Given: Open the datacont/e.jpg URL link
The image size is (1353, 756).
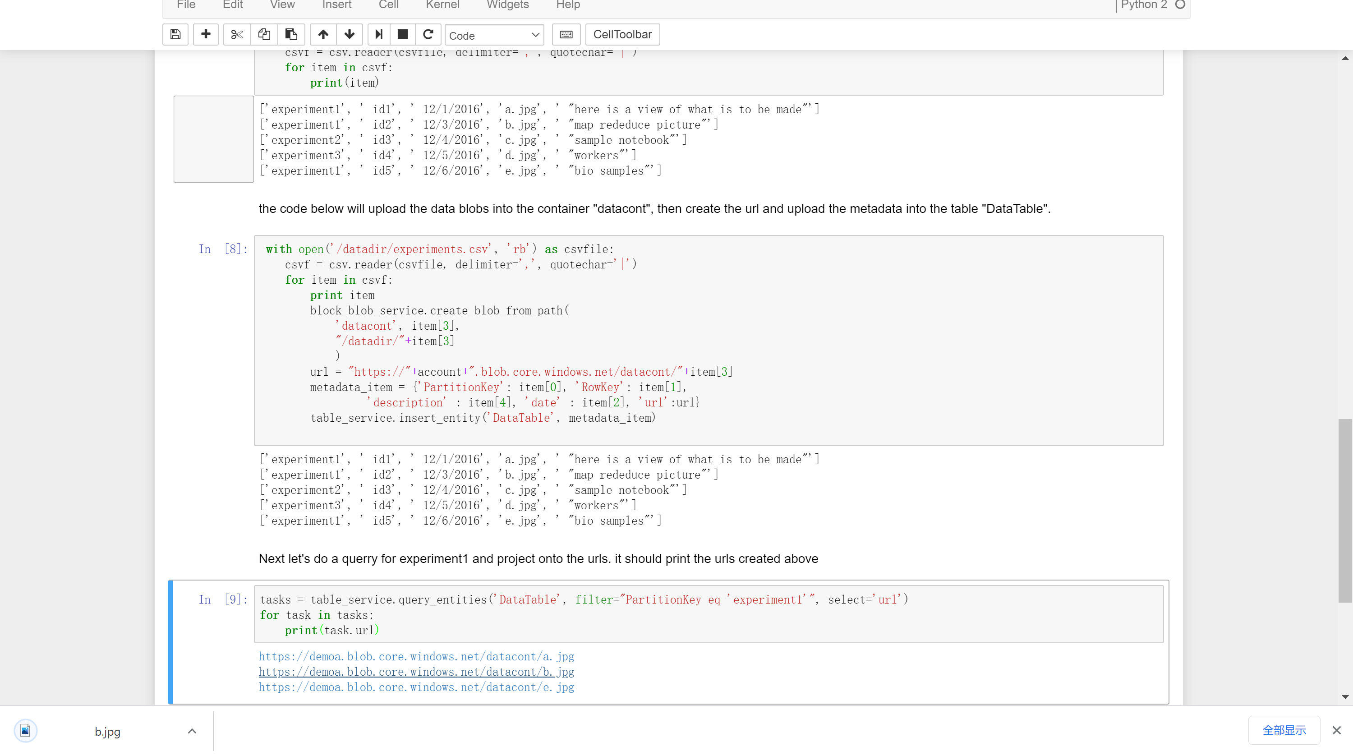Looking at the screenshot, I should coord(416,687).
